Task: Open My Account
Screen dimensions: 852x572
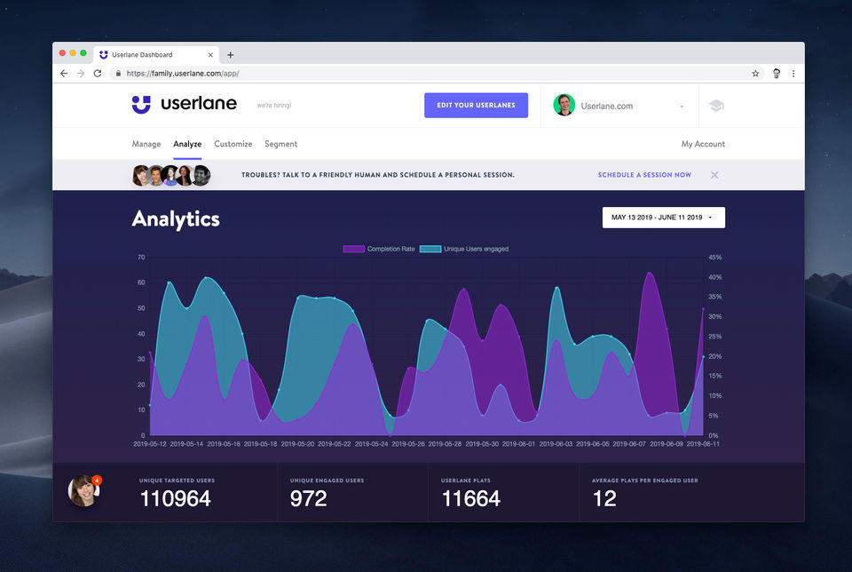Action: pos(703,144)
